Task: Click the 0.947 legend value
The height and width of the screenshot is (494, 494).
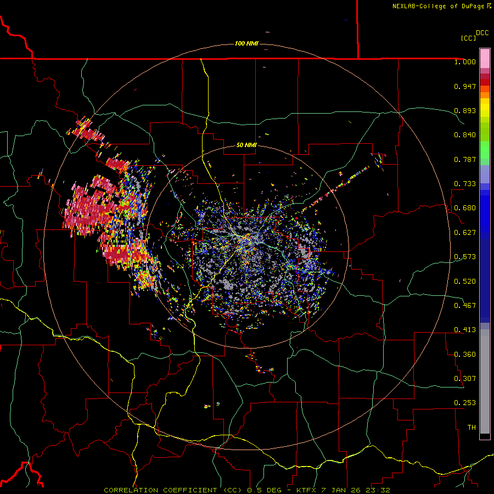Action: (x=465, y=86)
